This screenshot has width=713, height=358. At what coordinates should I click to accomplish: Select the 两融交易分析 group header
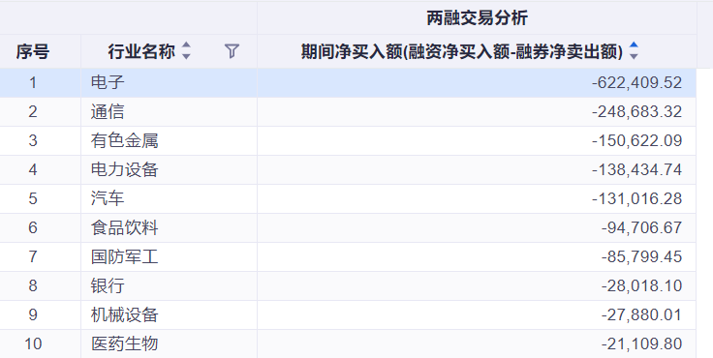point(477,18)
